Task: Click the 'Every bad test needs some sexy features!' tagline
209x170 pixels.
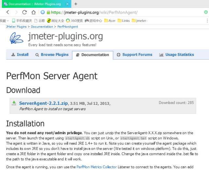Action: [62, 45]
